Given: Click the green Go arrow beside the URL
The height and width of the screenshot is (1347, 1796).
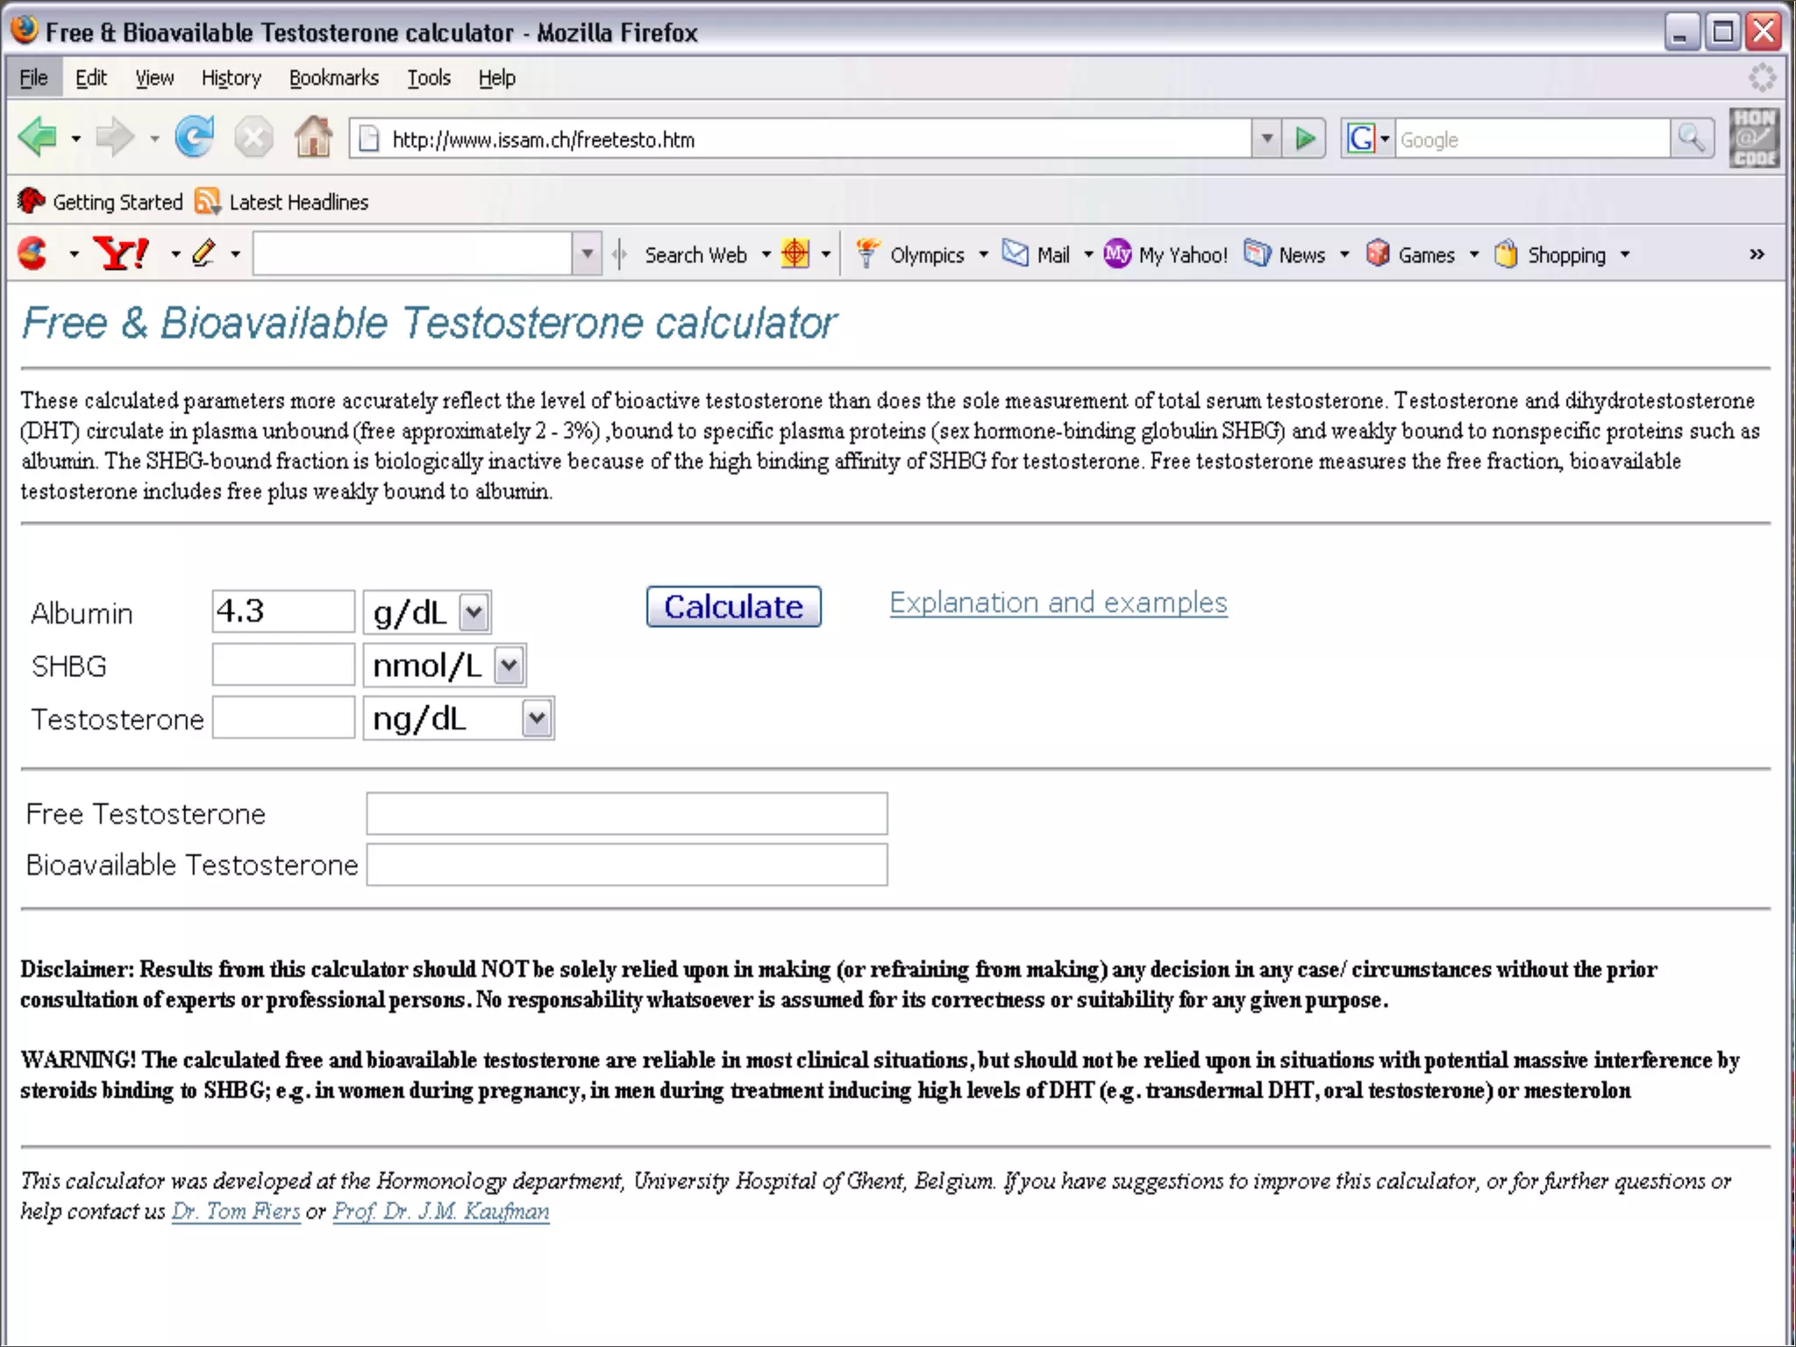Looking at the screenshot, I should coord(1305,139).
